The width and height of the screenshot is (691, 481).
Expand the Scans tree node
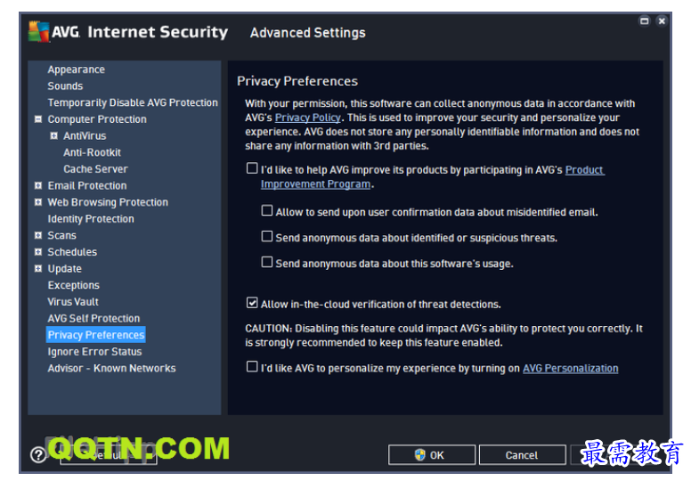coord(38,235)
